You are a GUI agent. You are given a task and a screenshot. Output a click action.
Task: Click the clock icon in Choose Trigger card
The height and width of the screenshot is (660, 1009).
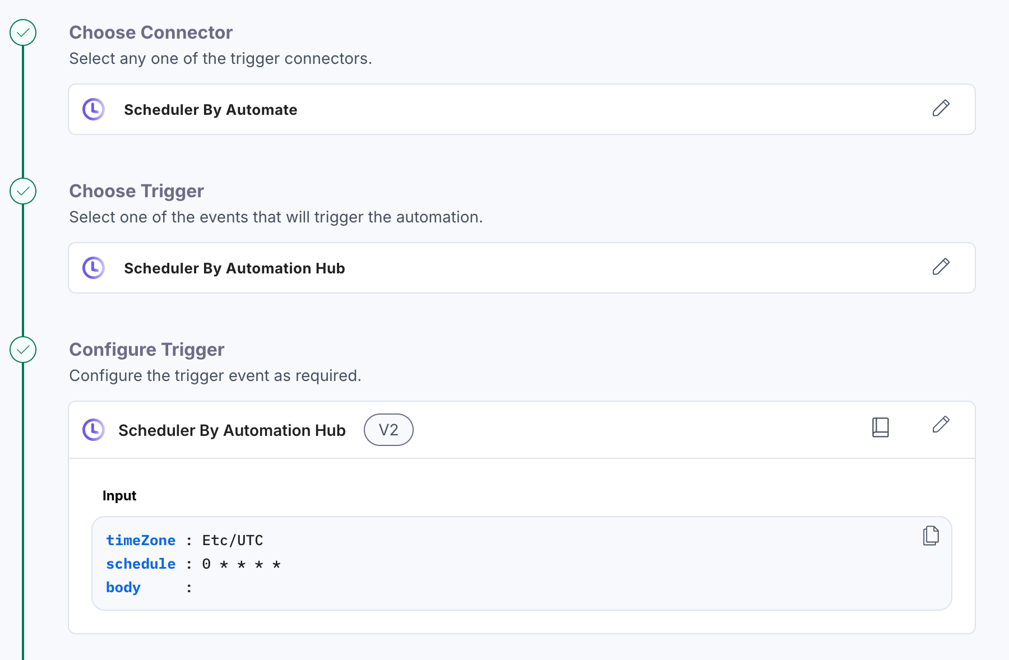[x=94, y=268]
